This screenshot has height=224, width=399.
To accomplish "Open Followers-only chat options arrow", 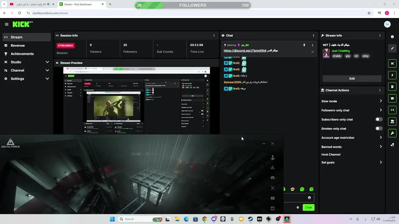I will pyautogui.click(x=381, y=110).
